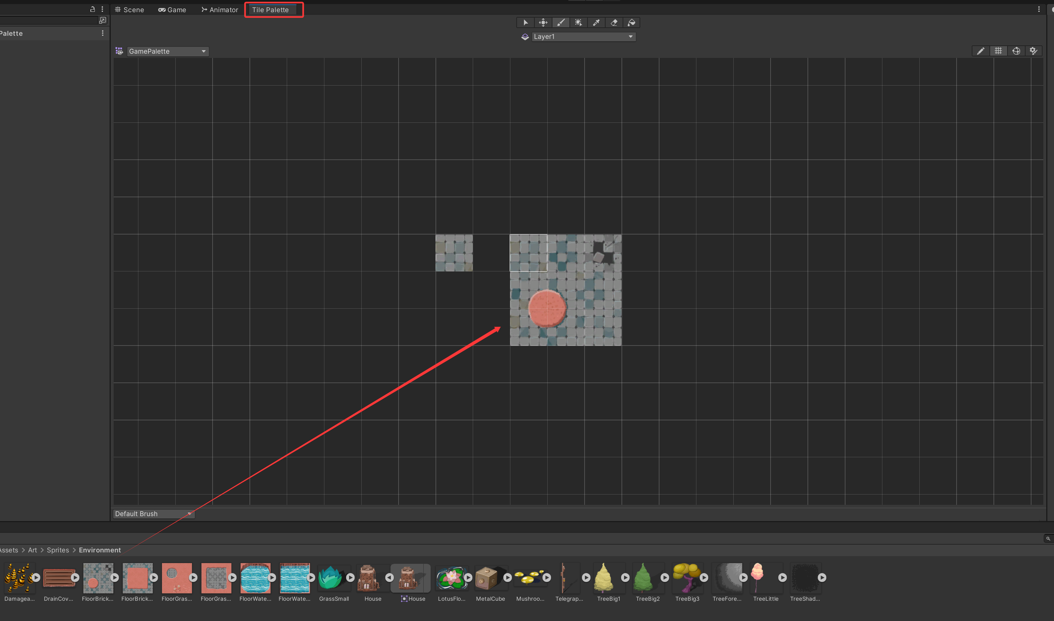Open the GamePalette dropdown
This screenshot has height=621, width=1054.
point(168,51)
